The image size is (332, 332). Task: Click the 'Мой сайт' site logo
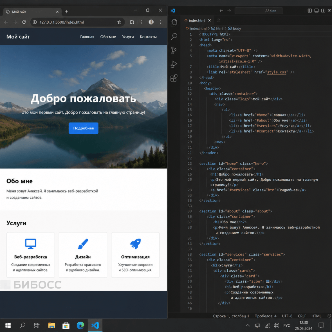18,37
